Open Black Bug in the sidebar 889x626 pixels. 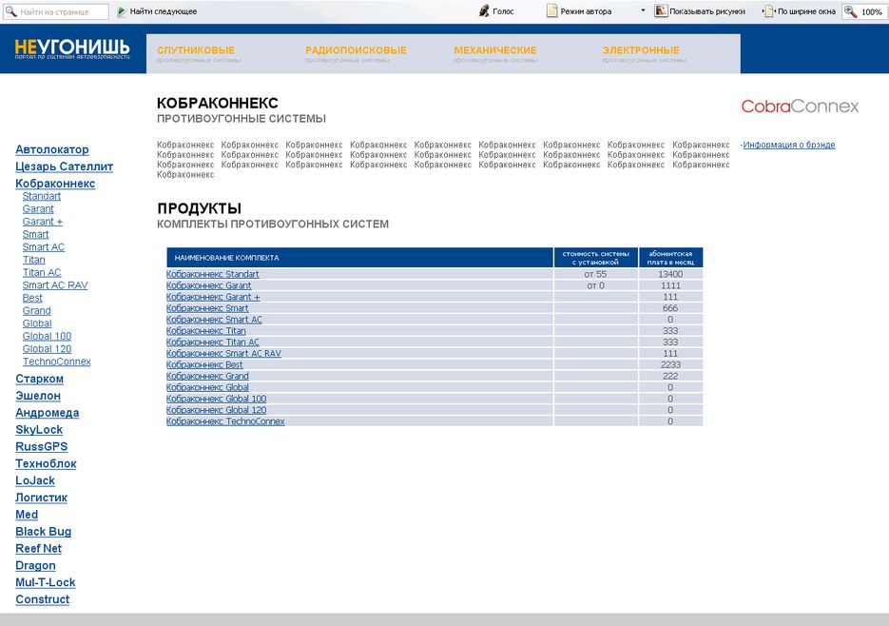point(43,533)
